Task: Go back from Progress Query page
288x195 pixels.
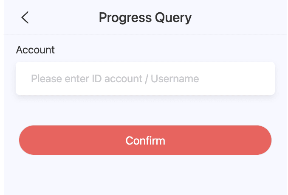Action: [x=25, y=17]
